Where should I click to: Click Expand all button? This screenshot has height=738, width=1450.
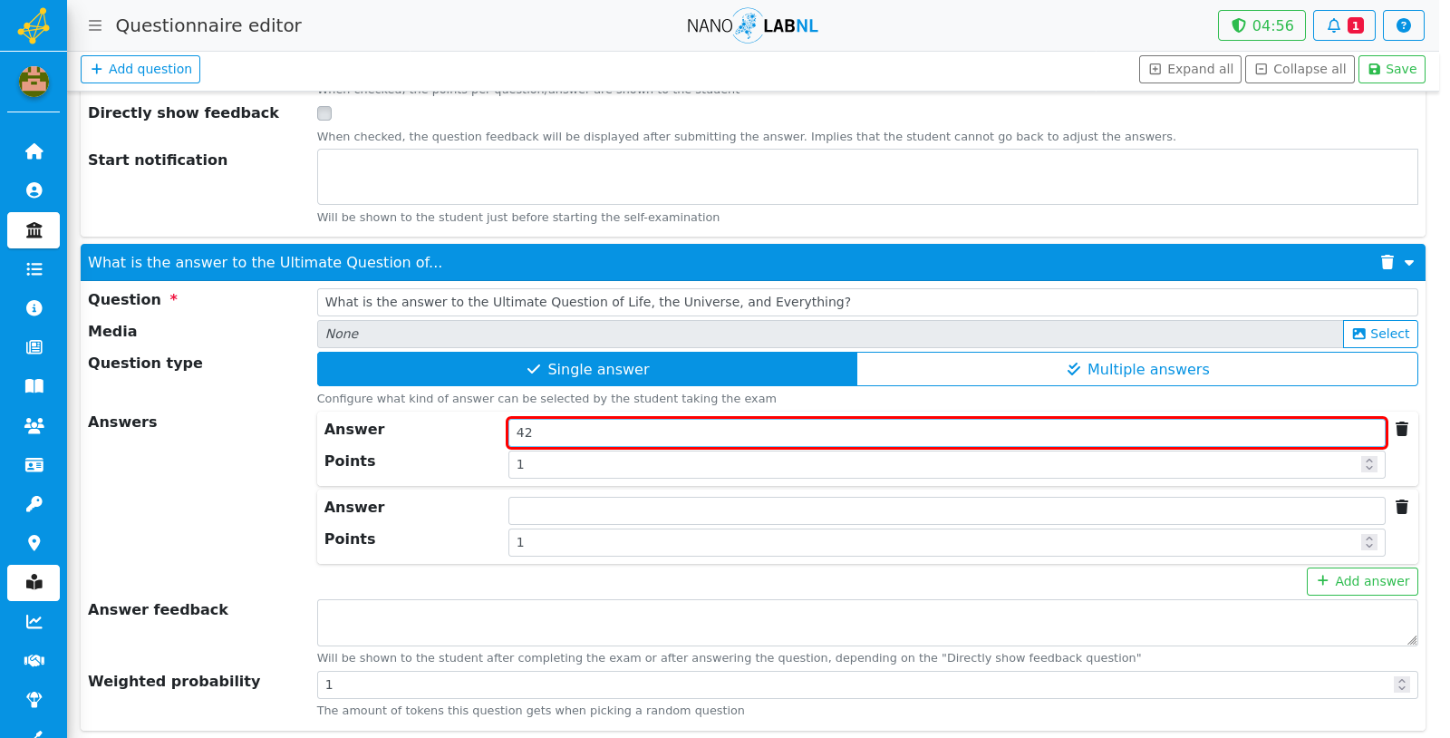[1190, 69]
